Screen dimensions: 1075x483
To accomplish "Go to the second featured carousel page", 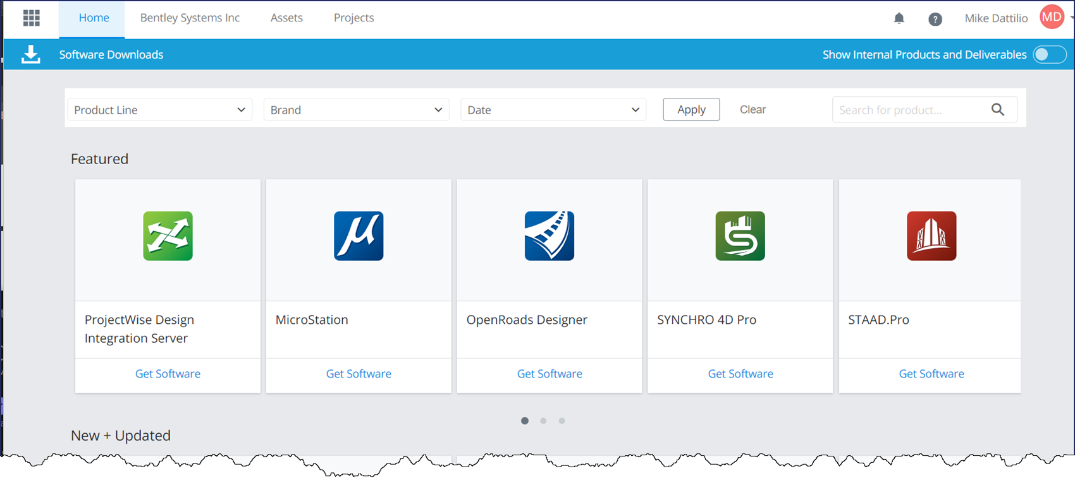I will coord(543,420).
